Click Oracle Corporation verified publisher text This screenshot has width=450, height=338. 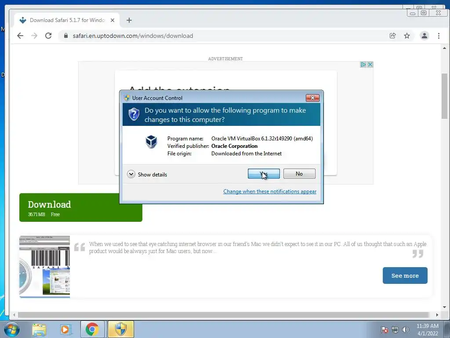point(235,146)
